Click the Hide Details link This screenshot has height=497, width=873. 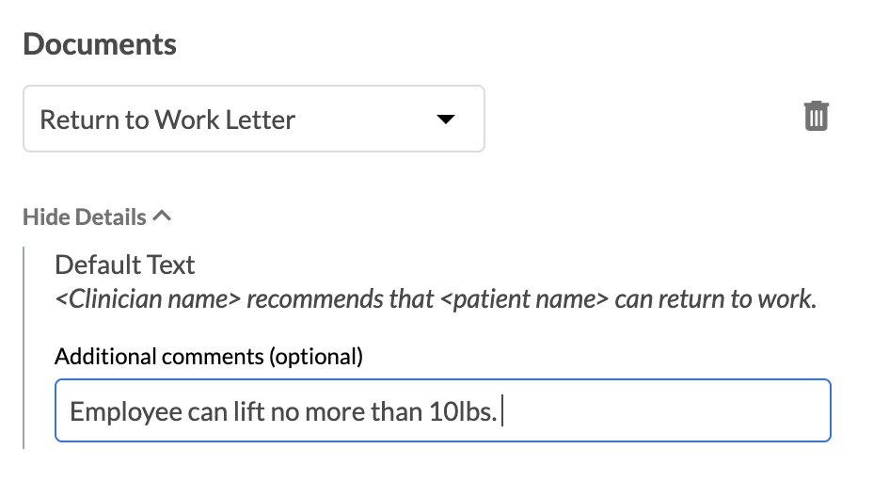(85, 217)
